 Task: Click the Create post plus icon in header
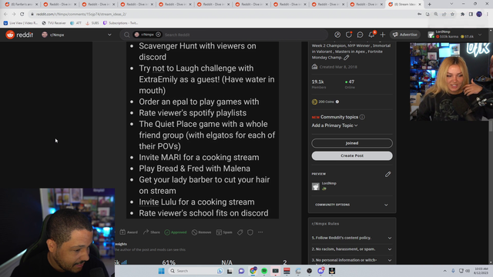(383, 35)
